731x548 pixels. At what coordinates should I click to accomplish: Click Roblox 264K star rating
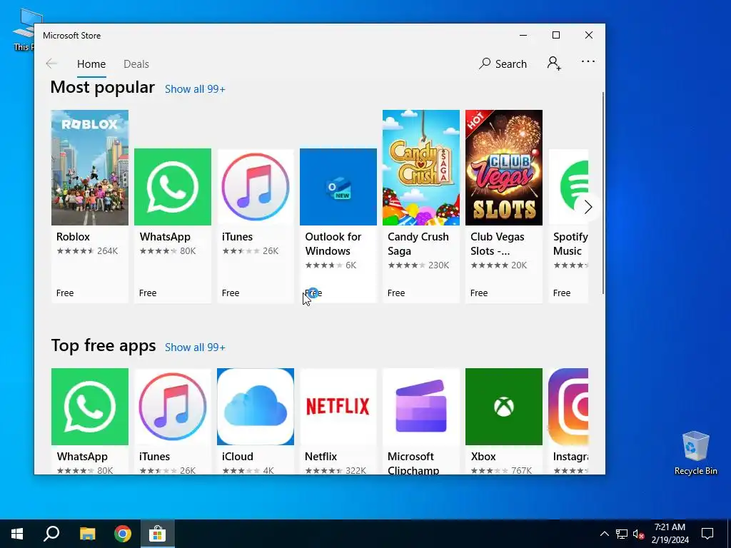pyautogui.click(x=87, y=251)
